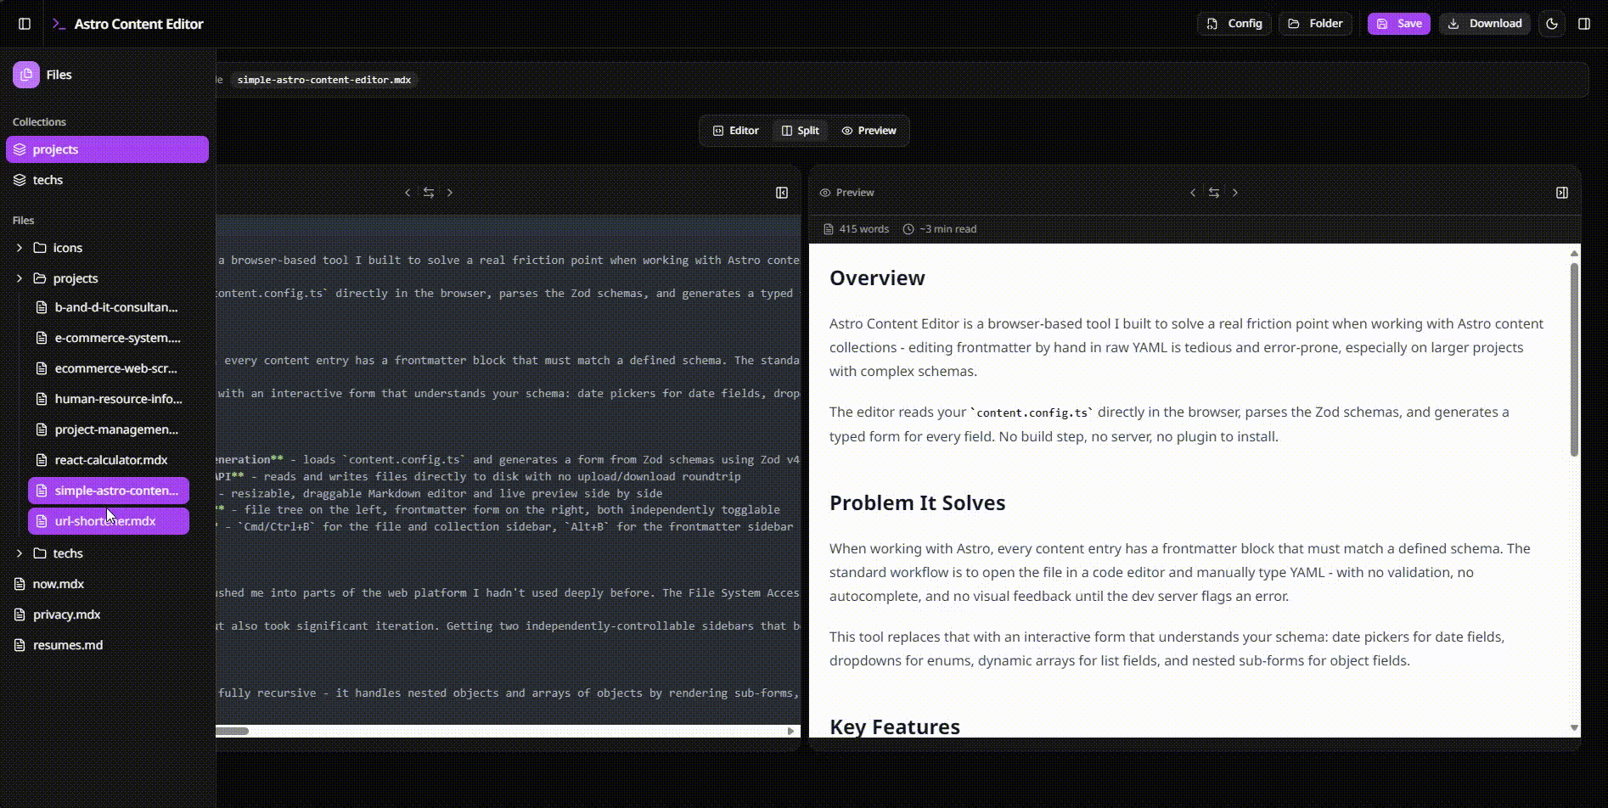Click swap arrows in editor pane header
1608x808 pixels.
(429, 193)
